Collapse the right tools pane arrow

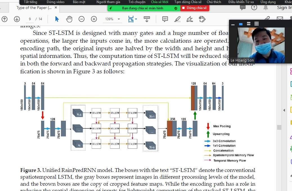point(284,110)
